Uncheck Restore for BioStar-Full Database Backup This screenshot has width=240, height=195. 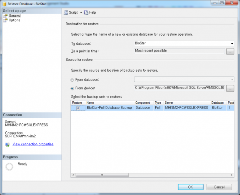pyautogui.click(x=78, y=108)
